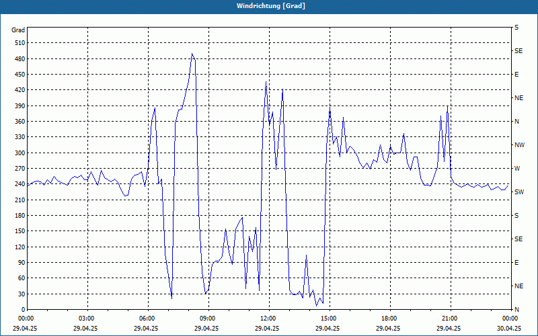Click the chart title Windrichtung [Grad]
Viewport: 538px width, 336px height.
pyautogui.click(x=271, y=6)
